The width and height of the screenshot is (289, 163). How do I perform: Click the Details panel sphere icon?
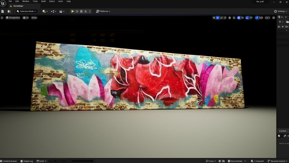click(279, 136)
